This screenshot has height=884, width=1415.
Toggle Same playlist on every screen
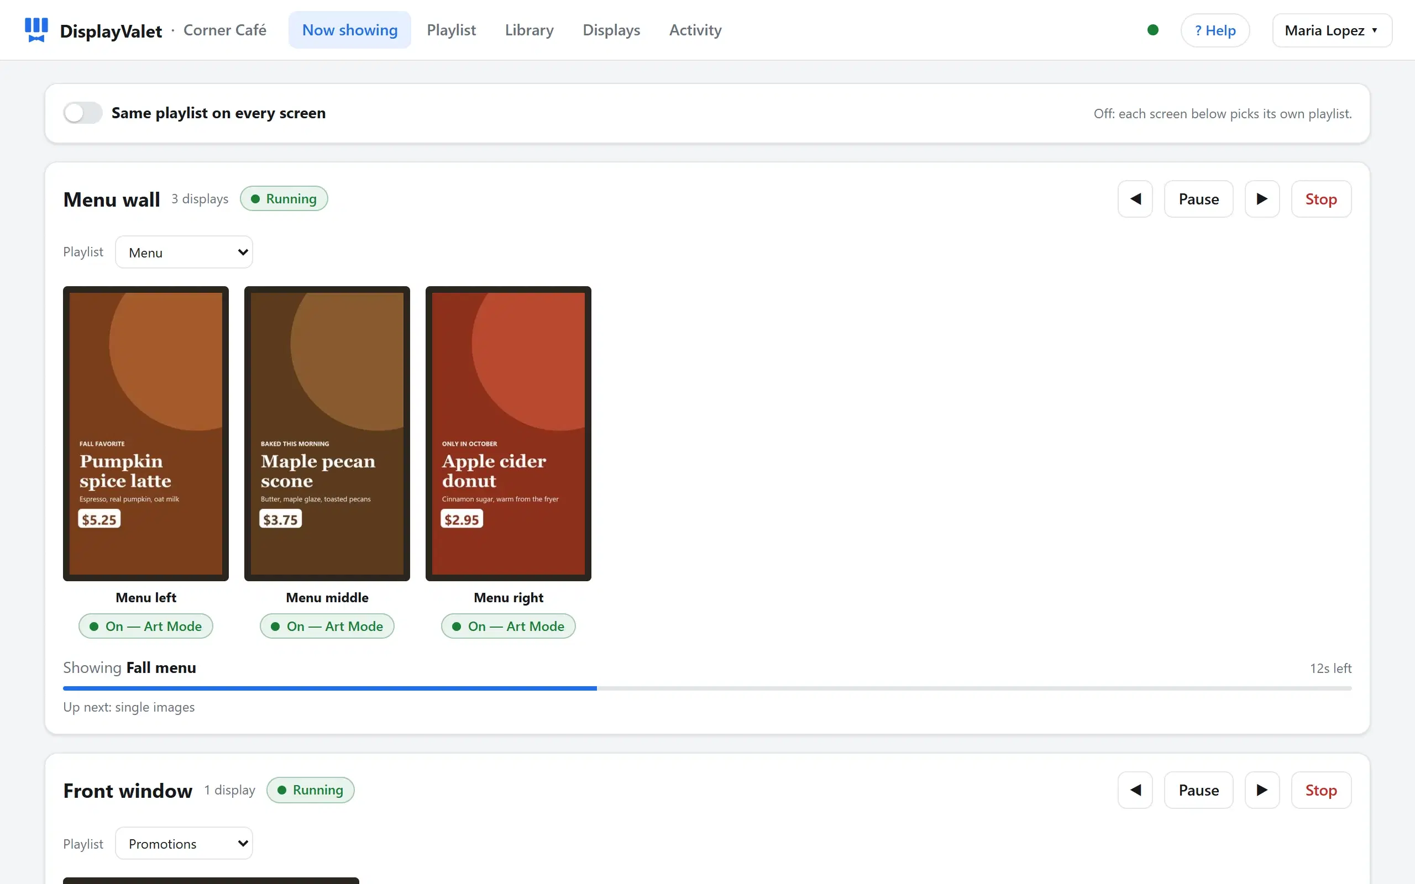click(83, 113)
